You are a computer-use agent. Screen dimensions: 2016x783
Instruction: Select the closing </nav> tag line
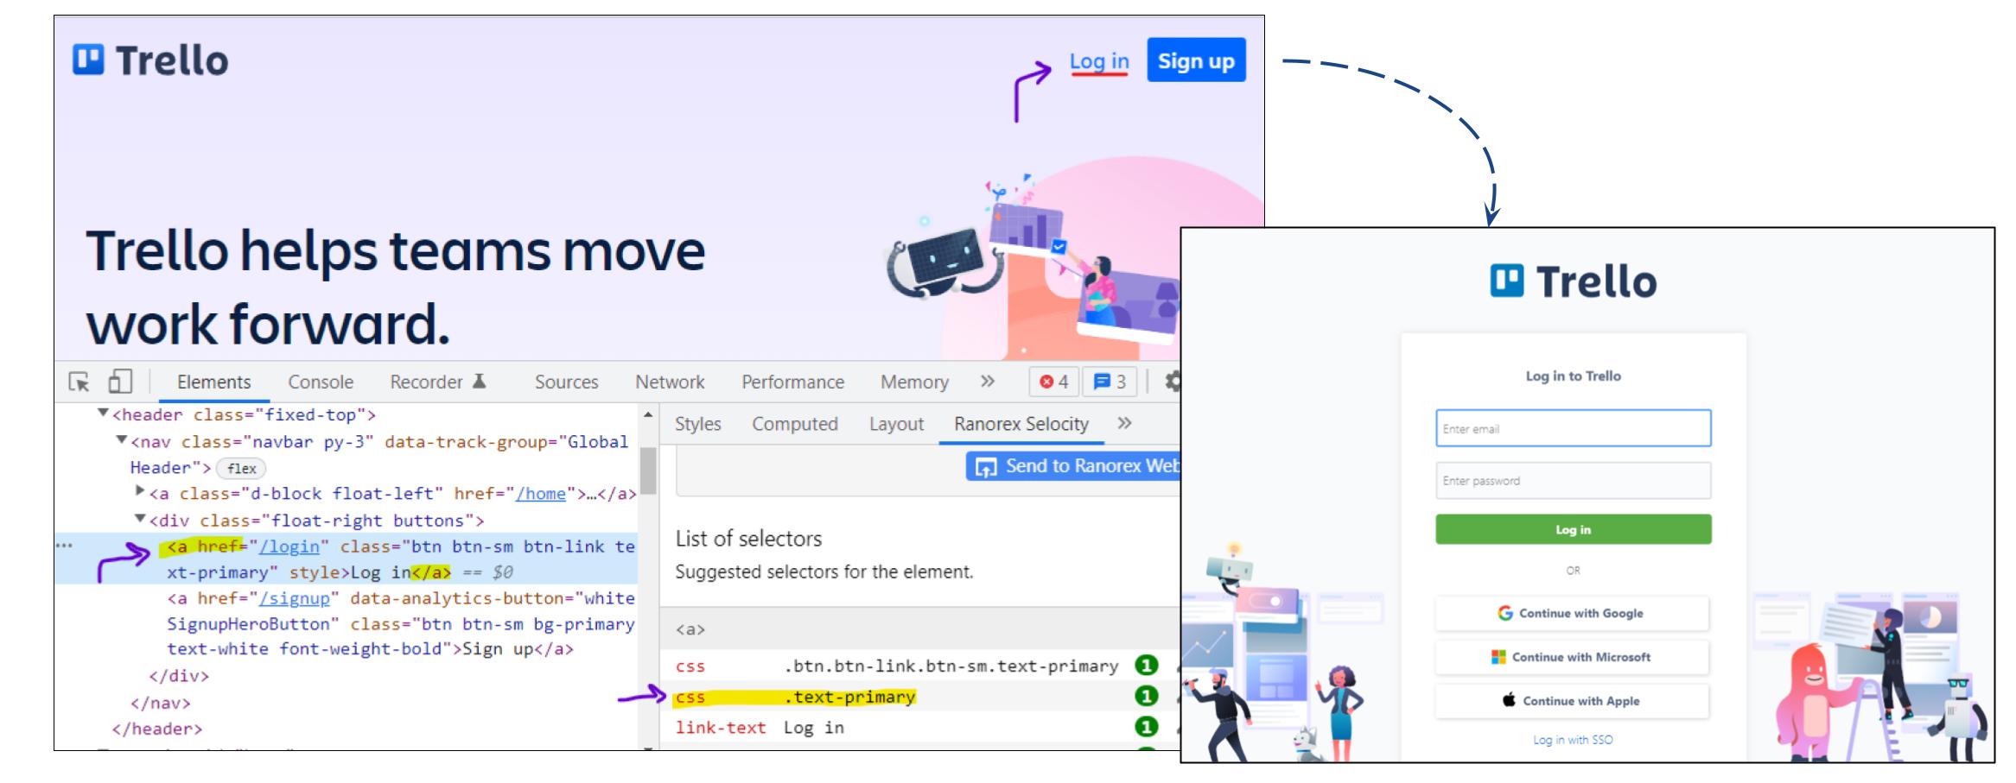point(161,703)
